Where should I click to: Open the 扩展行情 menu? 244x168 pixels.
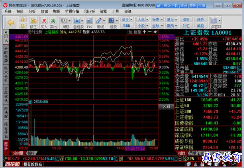[72, 11]
